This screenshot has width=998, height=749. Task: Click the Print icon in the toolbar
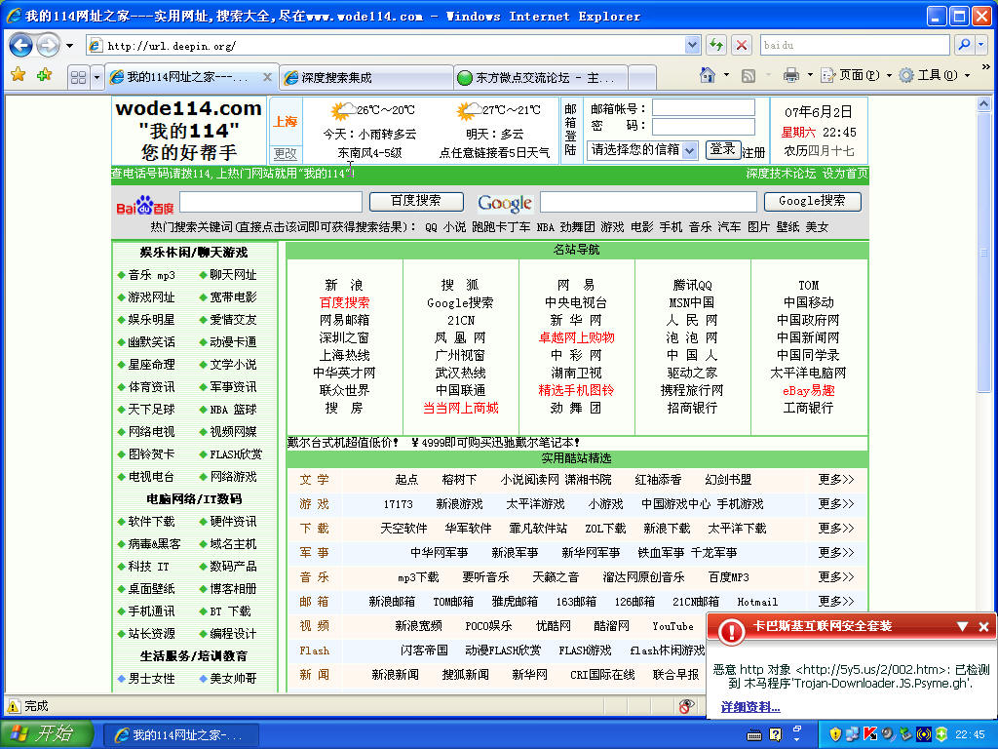point(791,76)
